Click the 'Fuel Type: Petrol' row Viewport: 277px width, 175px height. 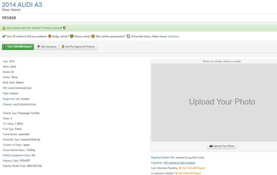click(x=12, y=129)
